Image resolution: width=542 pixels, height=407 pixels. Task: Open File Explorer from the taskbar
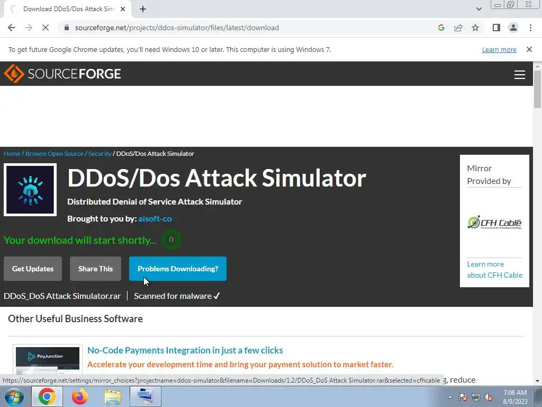[x=113, y=396]
